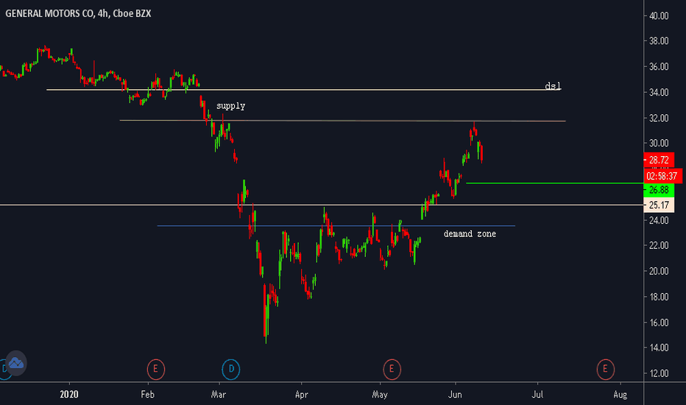Click the 34.00 price axis label
This screenshot has height=405, width=686.
point(659,92)
